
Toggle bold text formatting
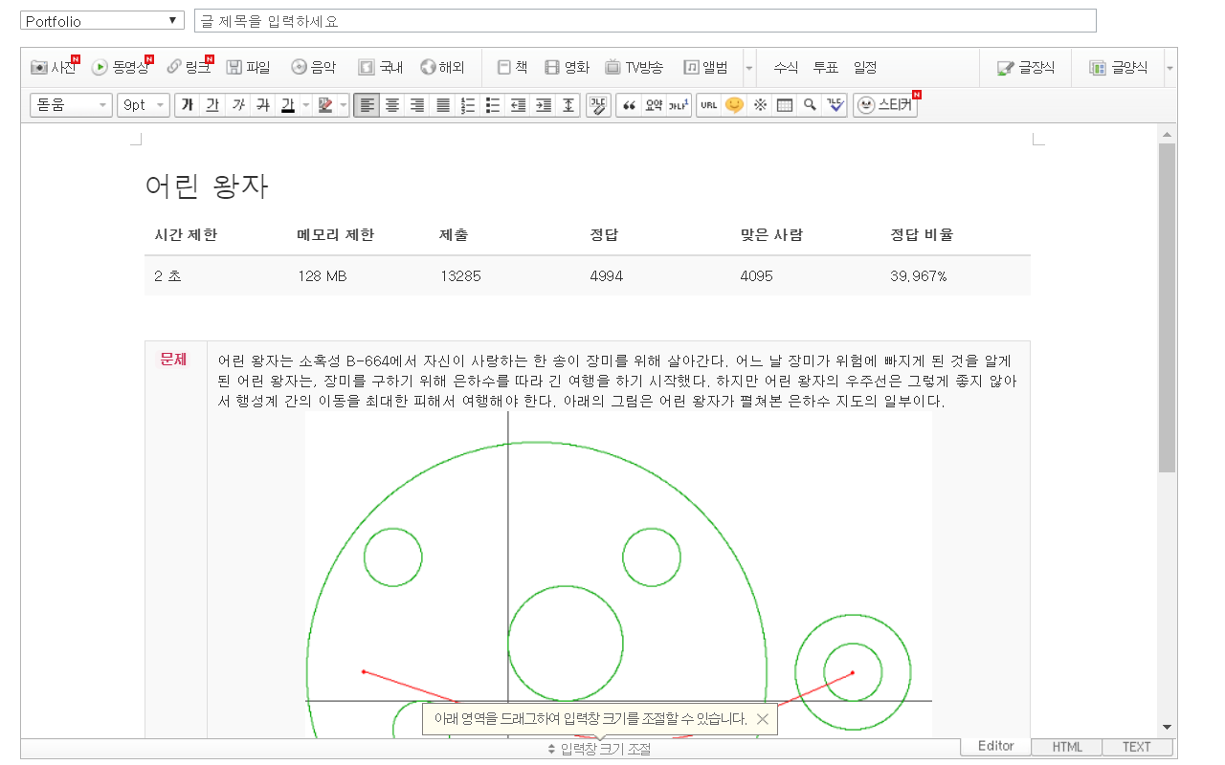point(187,105)
